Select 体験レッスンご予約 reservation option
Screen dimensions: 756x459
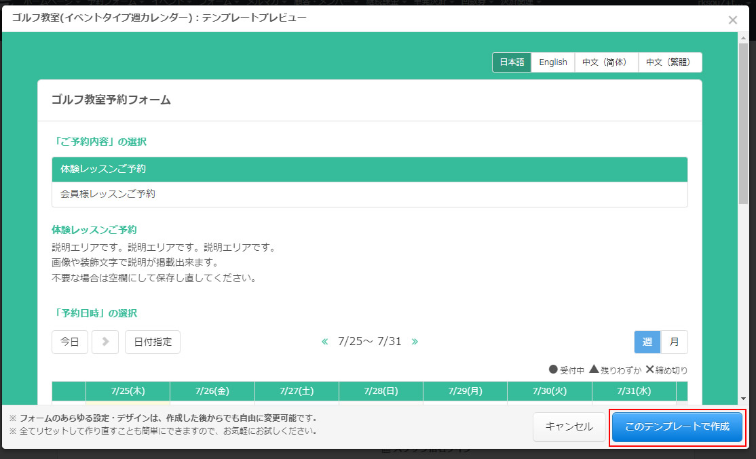point(370,169)
